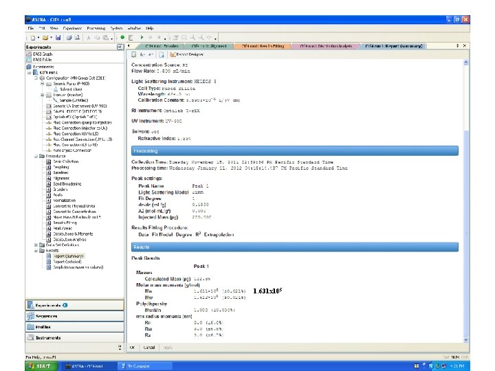The image size is (495, 371).
Task: Open the File menu
Action: tap(31, 28)
